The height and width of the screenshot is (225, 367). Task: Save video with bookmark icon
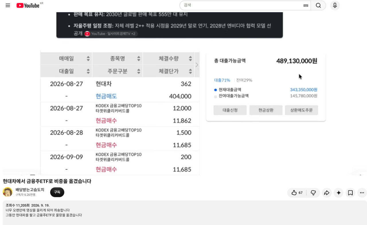point(350,193)
